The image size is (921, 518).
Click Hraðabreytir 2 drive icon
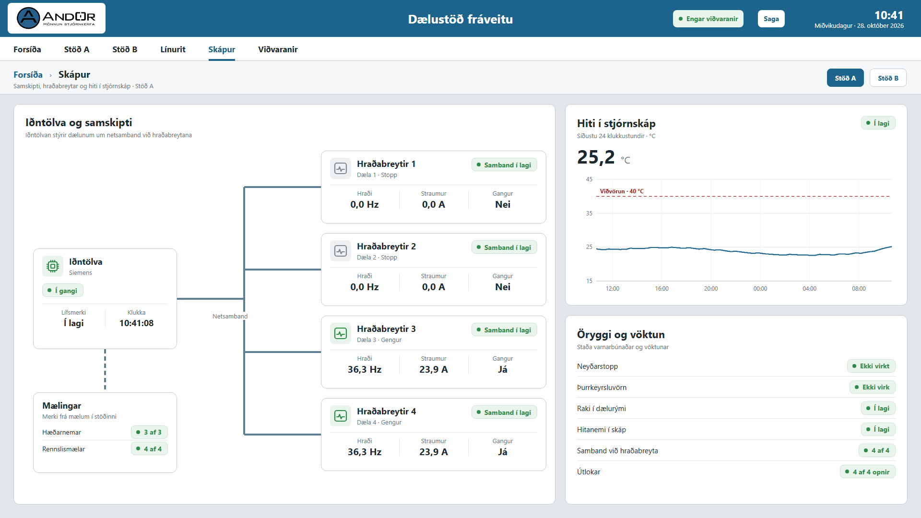341,251
